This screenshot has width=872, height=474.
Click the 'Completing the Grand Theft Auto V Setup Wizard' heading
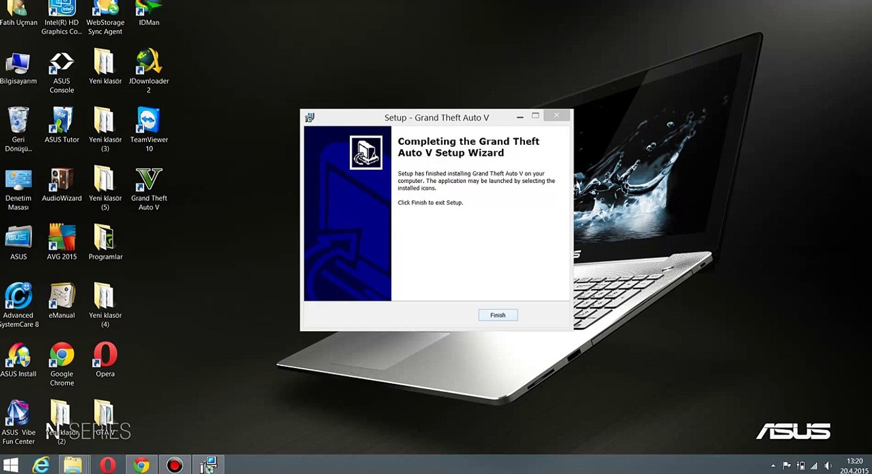(468, 147)
